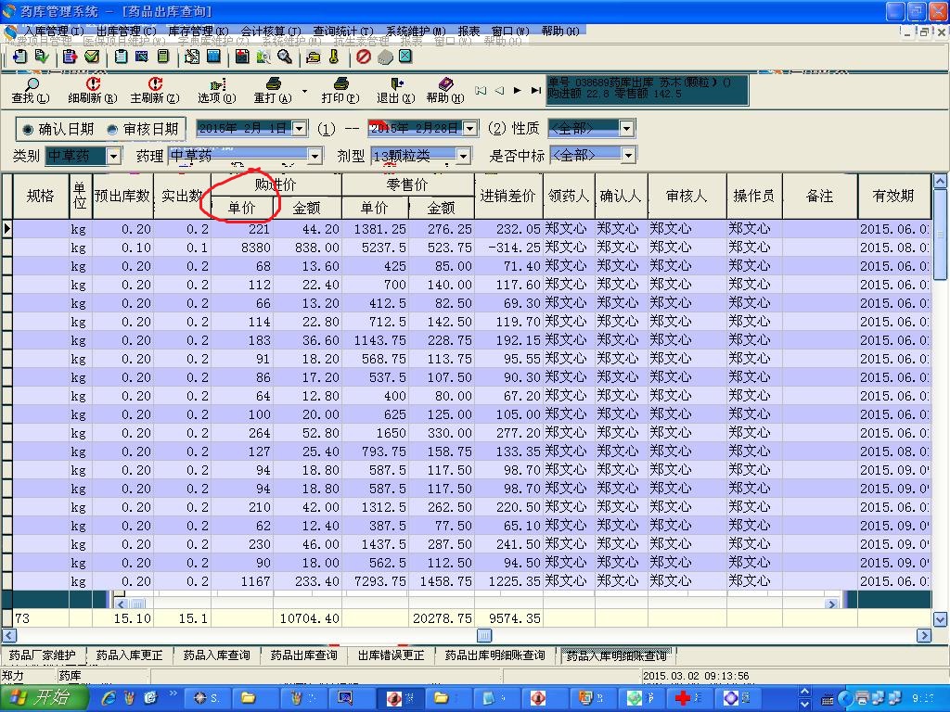Viewport: 950px width, 712px height.
Task: Click the 打印(P) print button
Action: [x=340, y=90]
